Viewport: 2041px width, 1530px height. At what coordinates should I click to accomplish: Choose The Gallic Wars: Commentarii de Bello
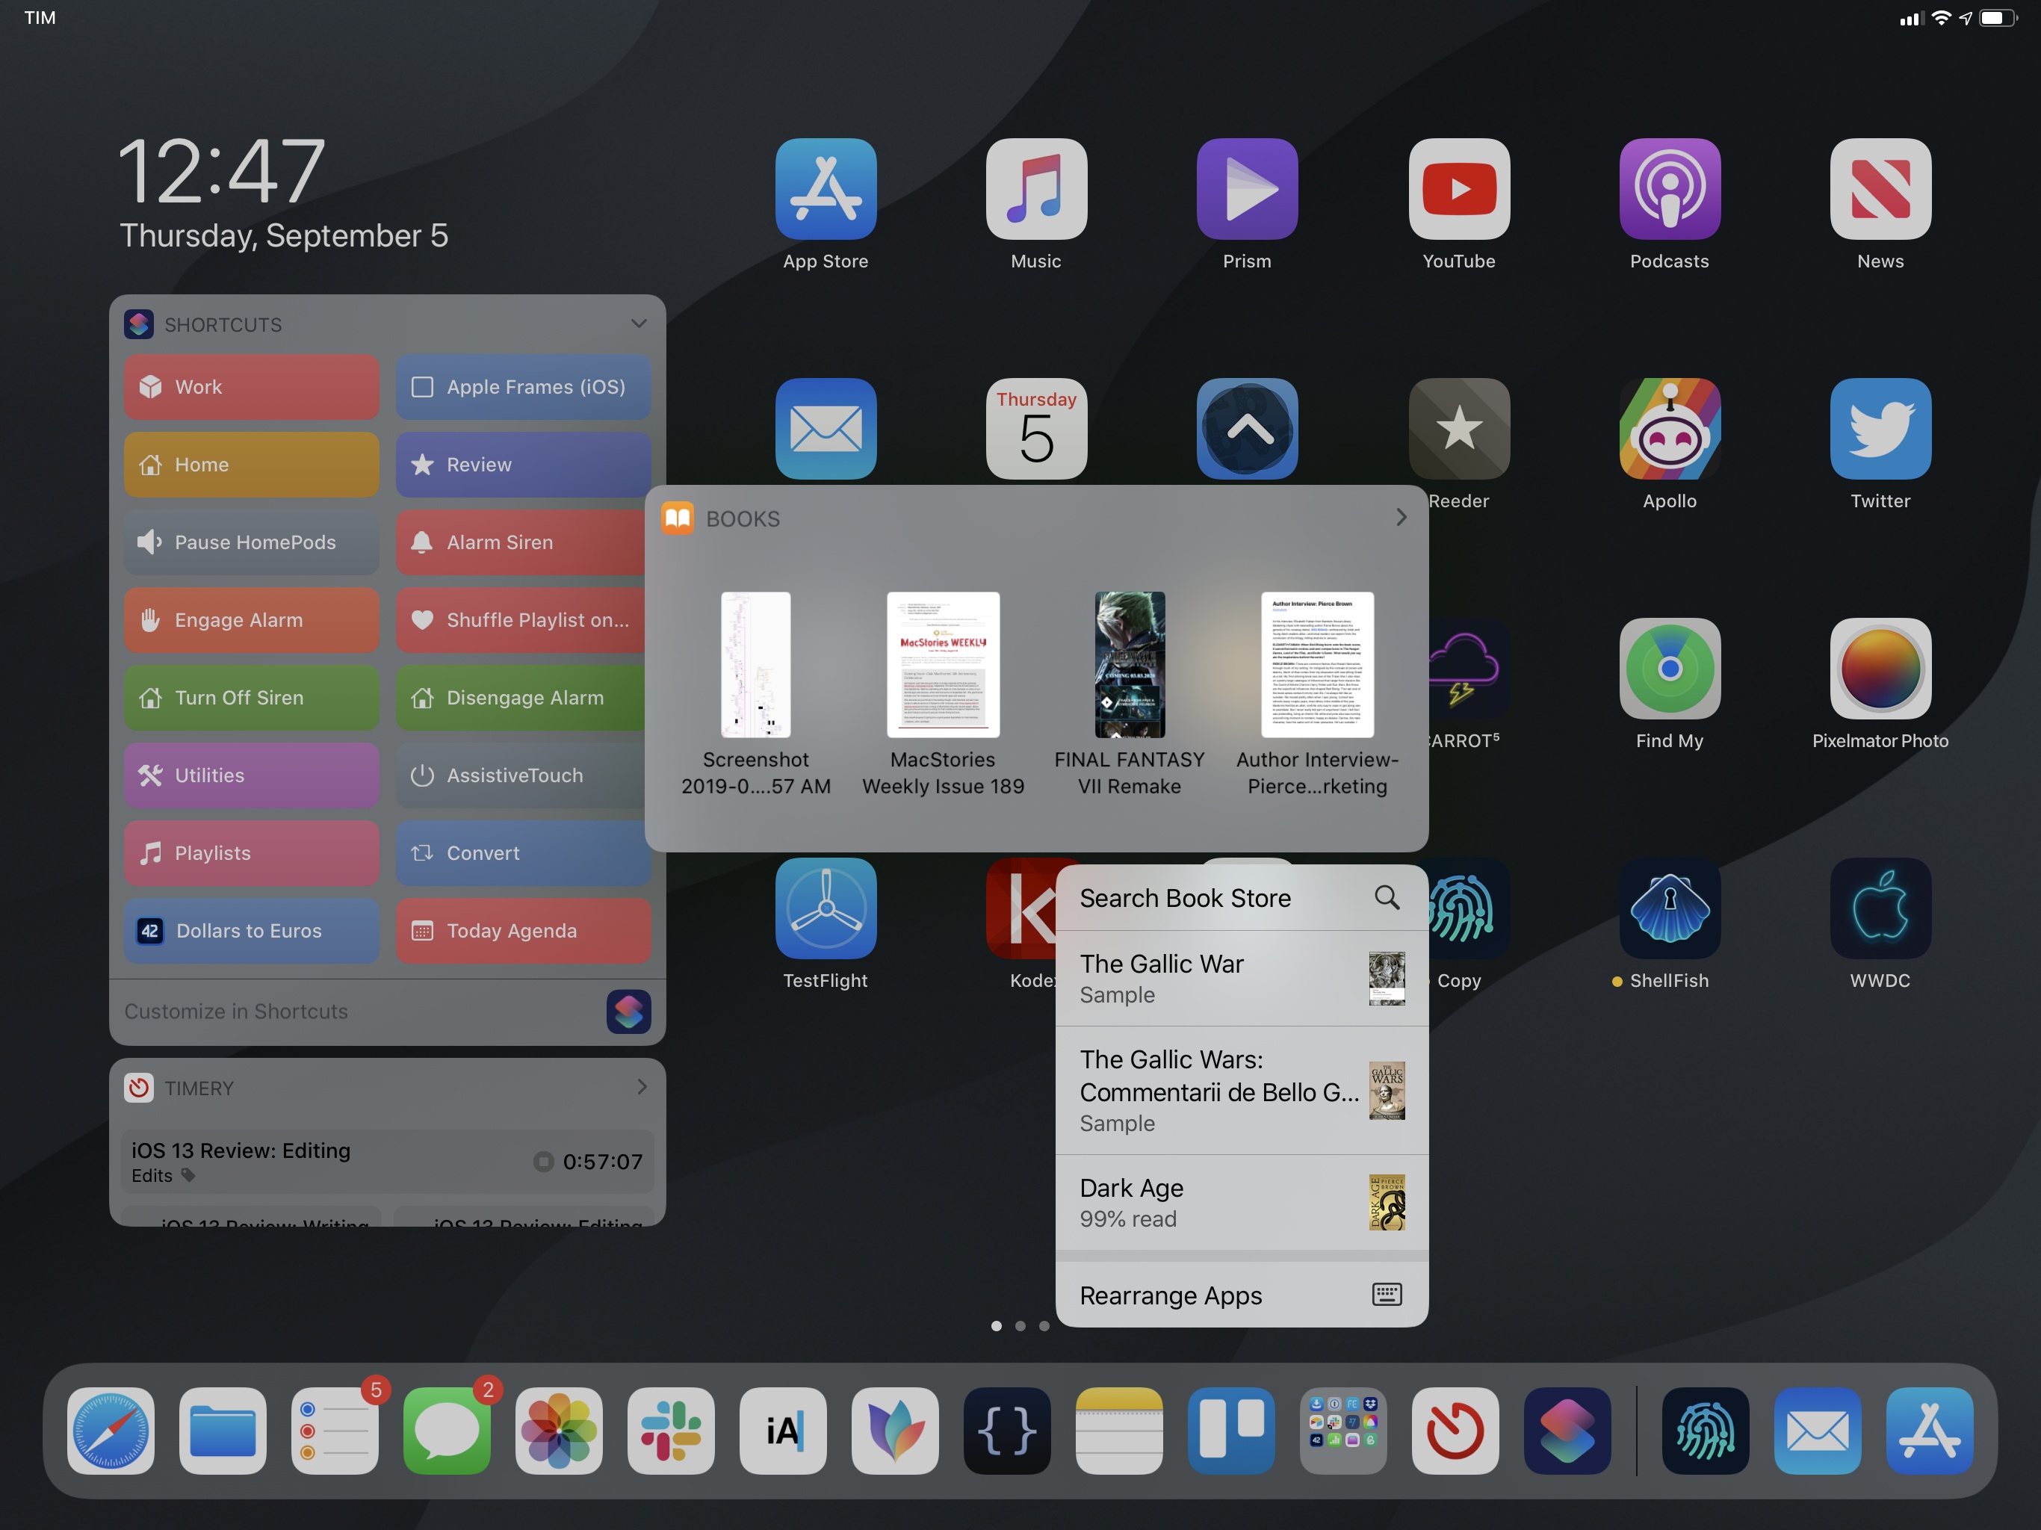1242,1090
